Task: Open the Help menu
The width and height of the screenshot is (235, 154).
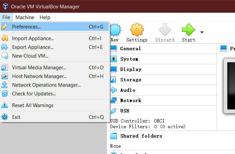Action: (x=45, y=17)
